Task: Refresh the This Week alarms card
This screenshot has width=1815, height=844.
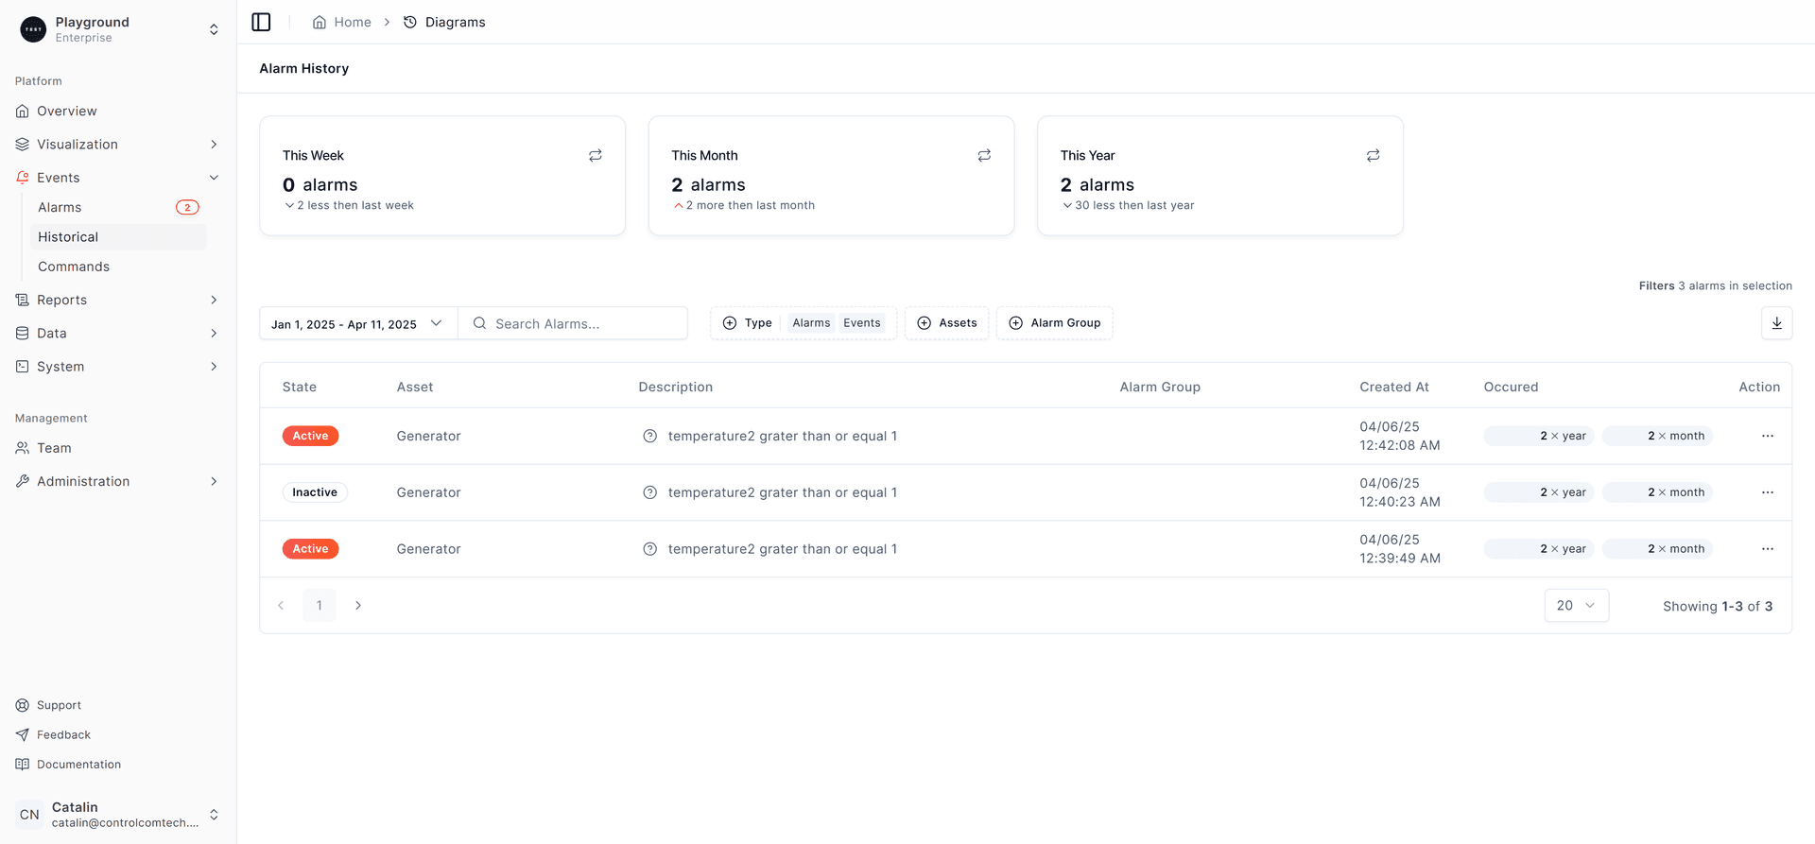Action: [x=596, y=156]
